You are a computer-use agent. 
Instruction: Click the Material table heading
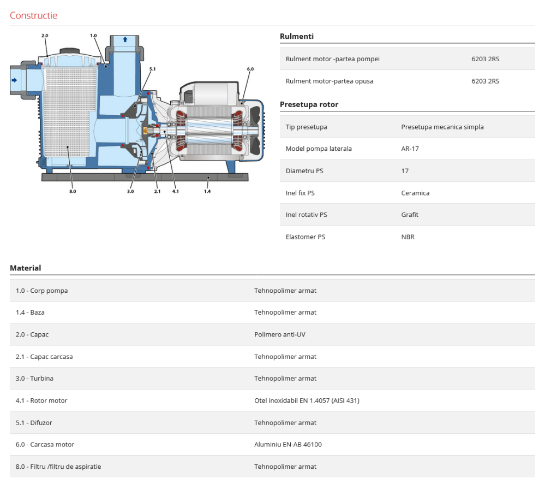[25, 268]
